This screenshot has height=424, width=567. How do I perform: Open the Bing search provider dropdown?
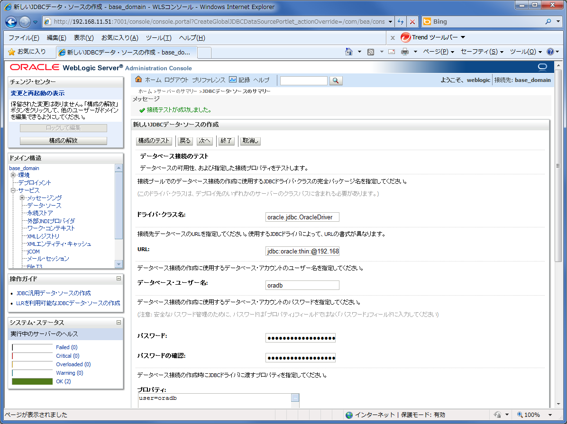(x=558, y=22)
